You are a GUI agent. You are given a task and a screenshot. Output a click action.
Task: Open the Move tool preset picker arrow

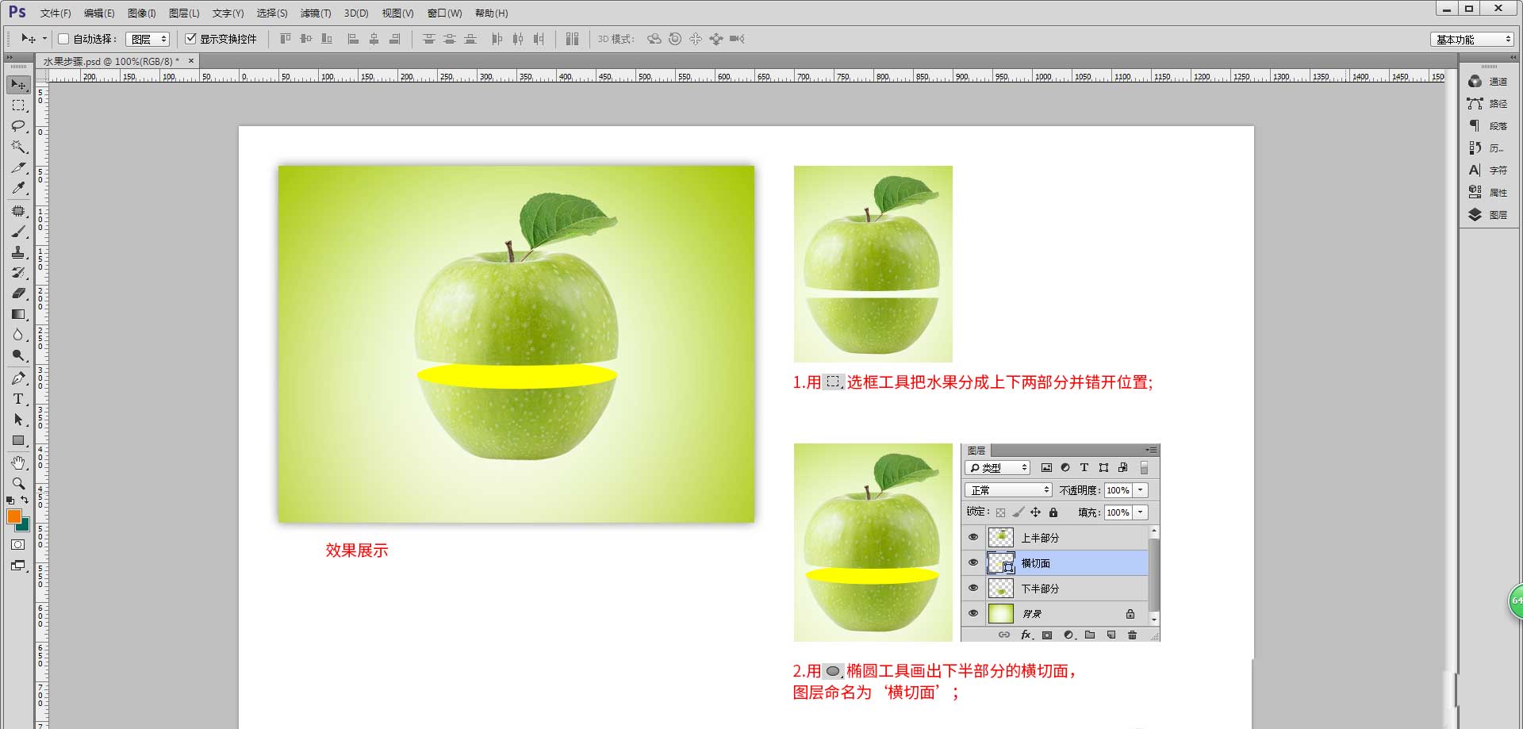[x=44, y=39]
